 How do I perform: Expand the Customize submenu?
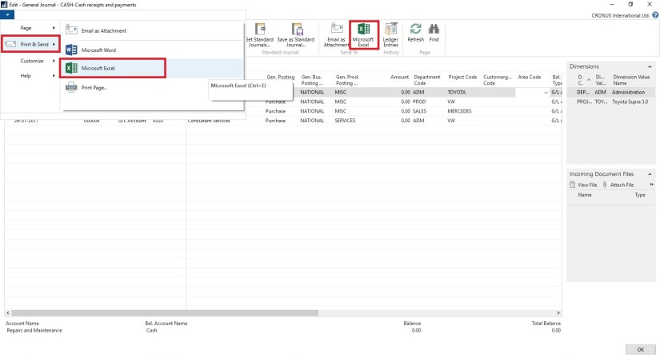(x=32, y=61)
